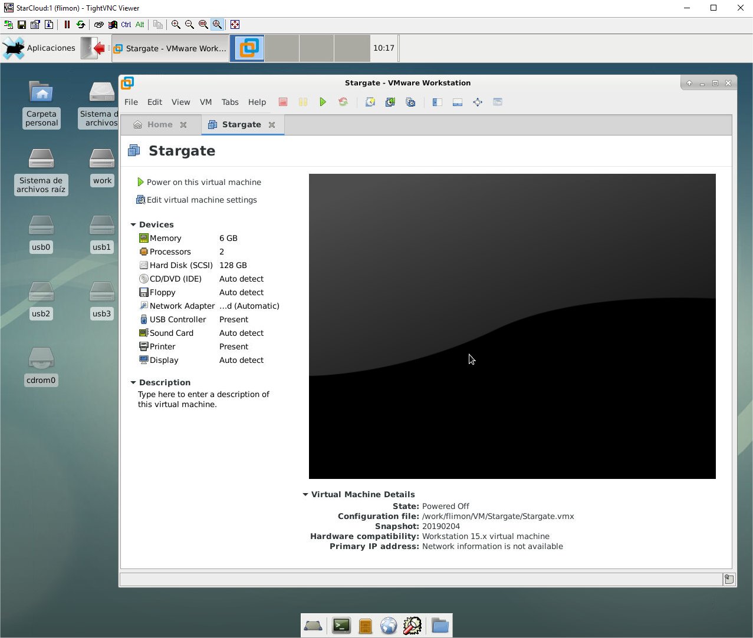Toggle the thumbnail bar toolbar icon
Viewport: 753px width, 638px height.
pyautogui.click(x=457, y=102)
